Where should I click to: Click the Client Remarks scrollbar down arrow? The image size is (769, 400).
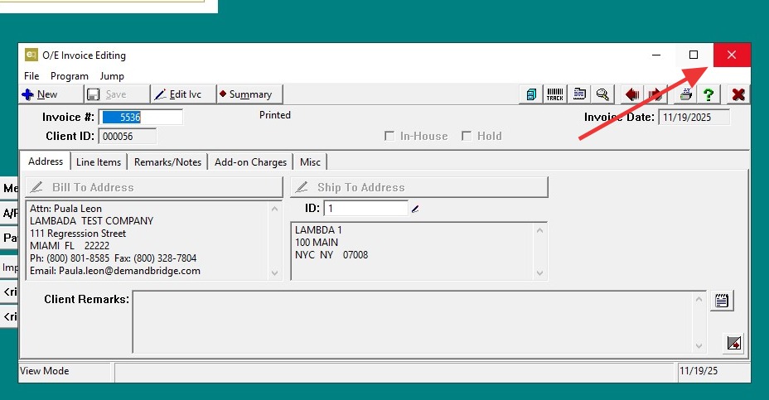pos(699,346)
